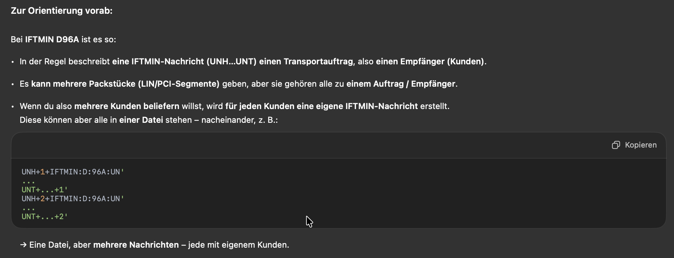Click 'für jeden Kunden eine eigene IFTMIN-Nachricht'
674x258 pixels.
321,106
